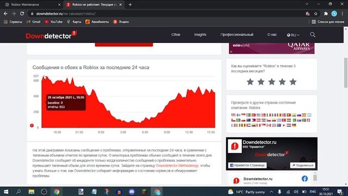Viewport: 348px width, 196px height.
Task: Open OBS Studio from the taskbar
Action: (x=44, y=192)
